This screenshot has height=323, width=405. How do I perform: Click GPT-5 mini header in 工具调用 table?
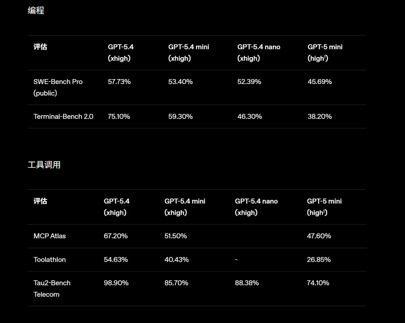324,207
